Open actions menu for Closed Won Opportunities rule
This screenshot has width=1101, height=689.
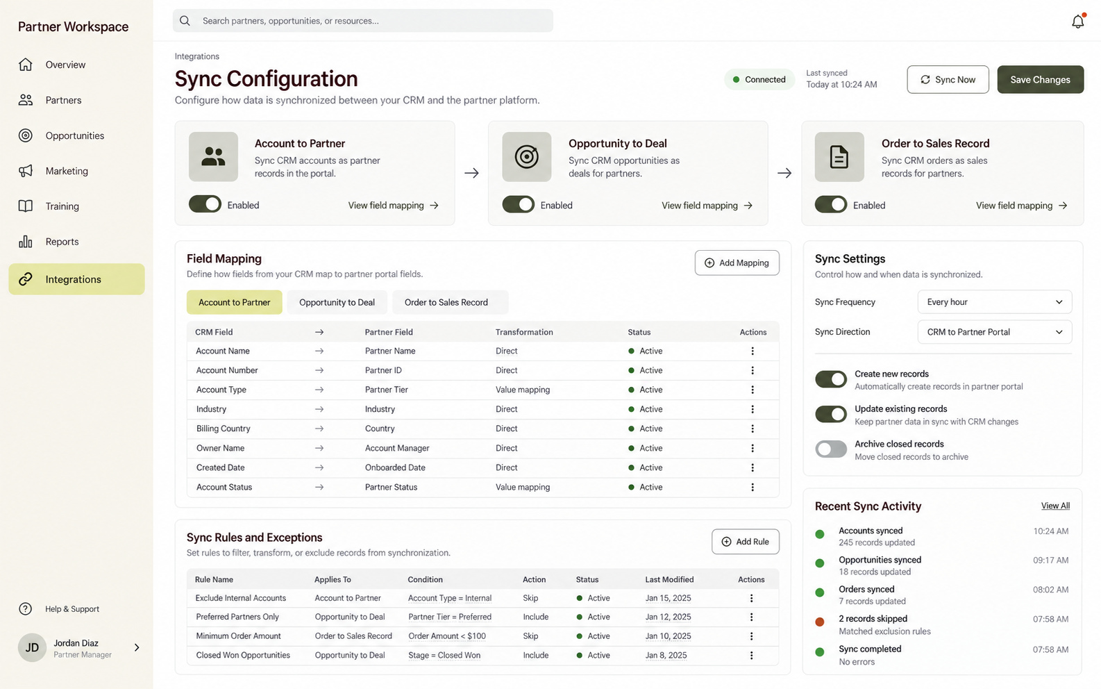tap(751, 656)
